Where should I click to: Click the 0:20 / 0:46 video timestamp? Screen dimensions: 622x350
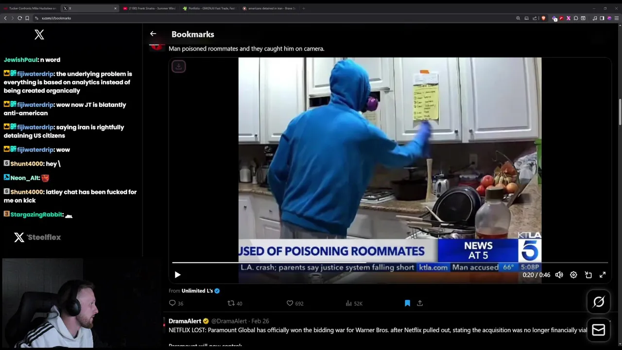[536, 275]
